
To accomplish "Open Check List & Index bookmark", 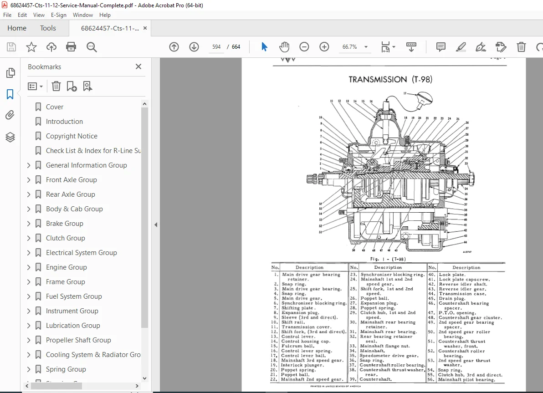I will (x=93, y=151).
